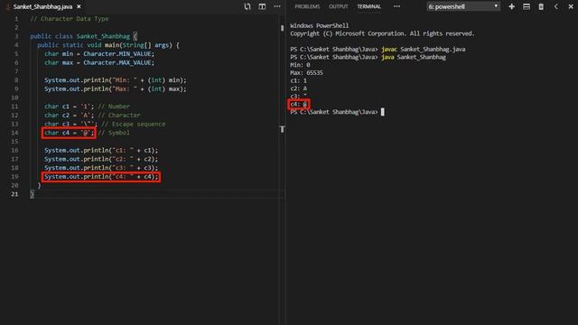Click the Microsoft copyright line in terminal
This screenshot has height=325, width=578.
click(382, 33)
